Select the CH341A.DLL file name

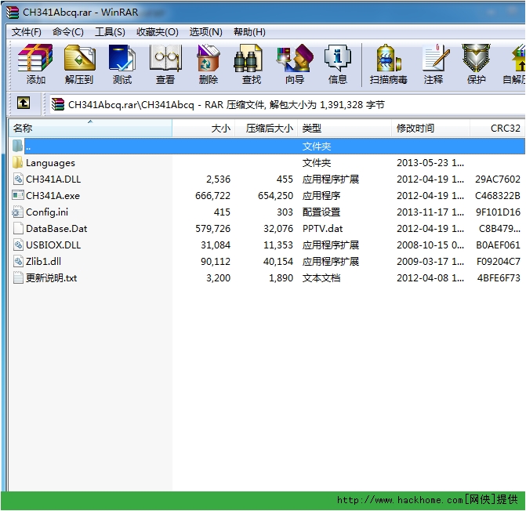click(x=53, y=179)
